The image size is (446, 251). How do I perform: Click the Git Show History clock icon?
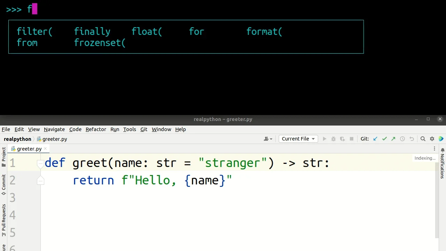click(x=402, y=139)
